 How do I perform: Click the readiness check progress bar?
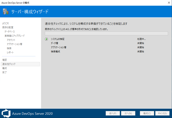(106, 33)
